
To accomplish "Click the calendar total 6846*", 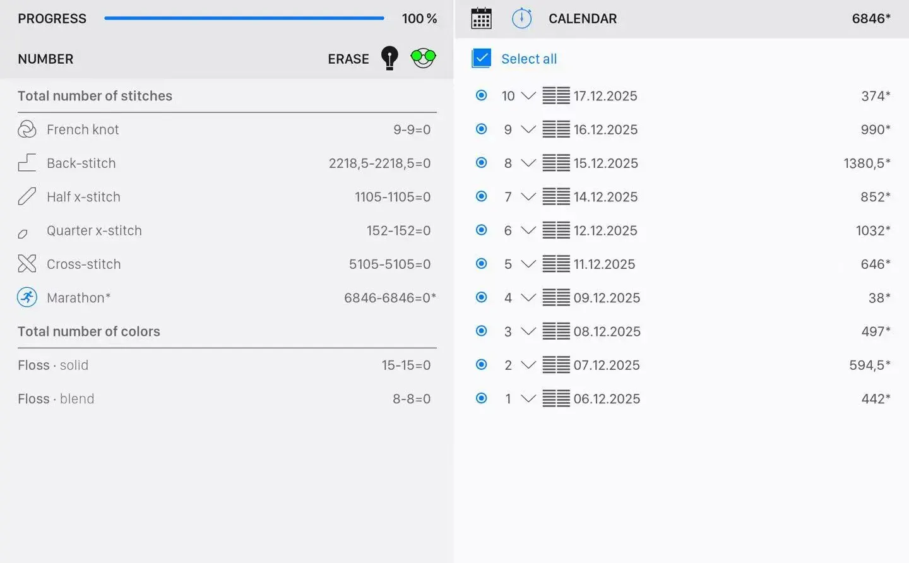I will pyautogui.click(x=871, y=19).
